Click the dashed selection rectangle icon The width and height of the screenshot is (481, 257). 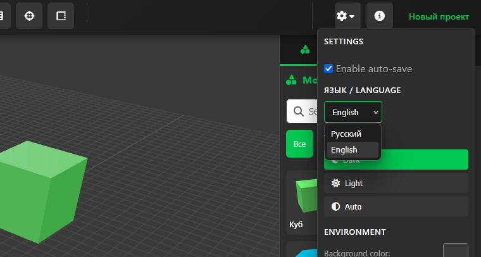(x=61, y=16)
